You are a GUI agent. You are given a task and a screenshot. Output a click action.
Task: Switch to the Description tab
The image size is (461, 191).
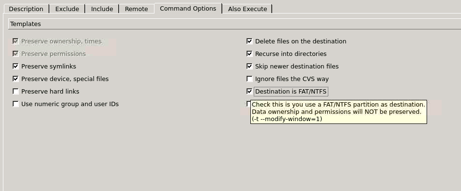click(26, 9)
